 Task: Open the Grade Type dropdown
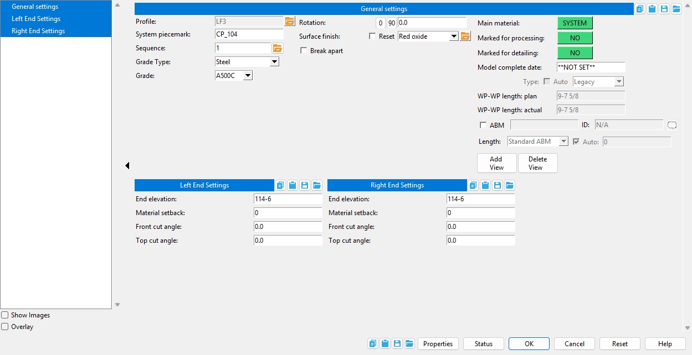[274, 62]
